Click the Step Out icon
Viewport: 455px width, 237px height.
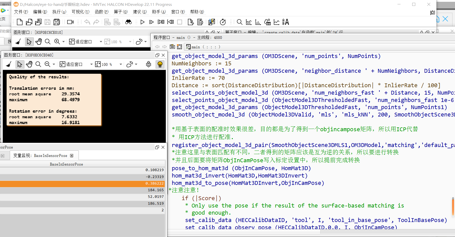(x=170, y=22)
